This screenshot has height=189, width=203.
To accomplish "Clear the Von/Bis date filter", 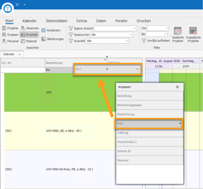I will click(156, 40).
